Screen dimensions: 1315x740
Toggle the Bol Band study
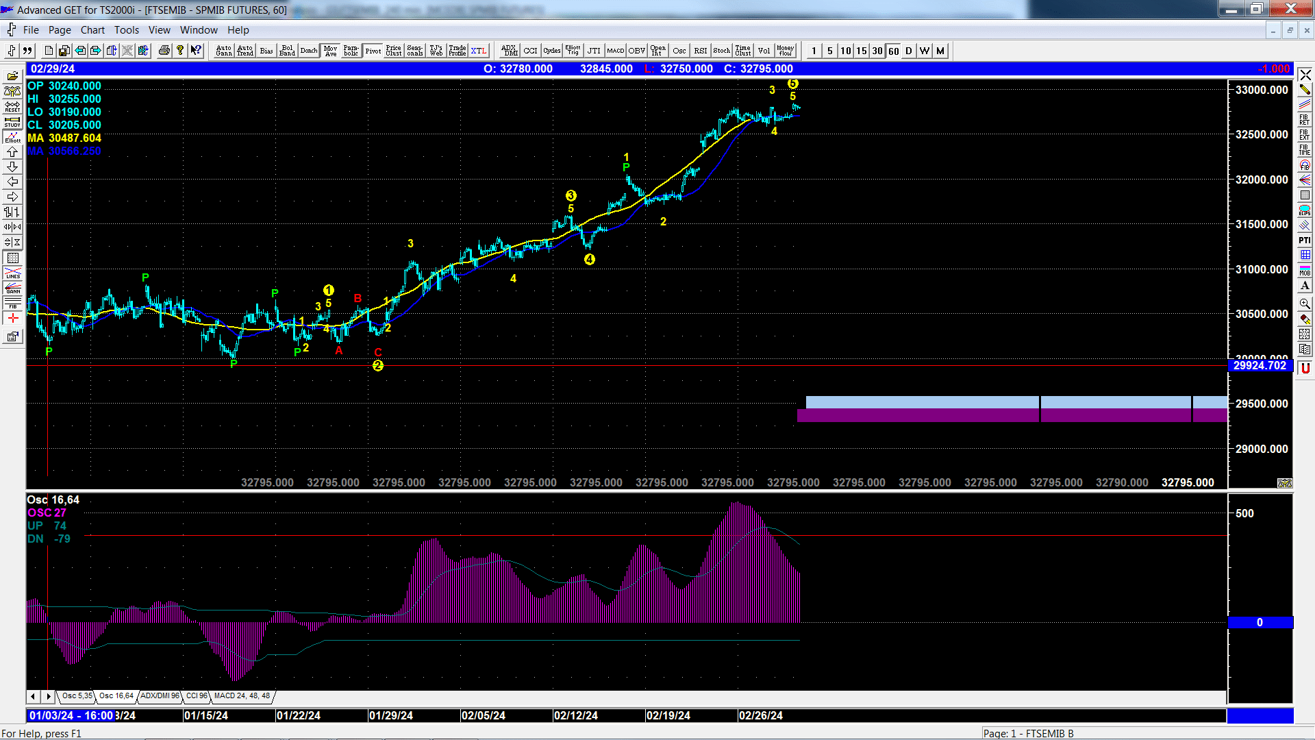[288, 51]
